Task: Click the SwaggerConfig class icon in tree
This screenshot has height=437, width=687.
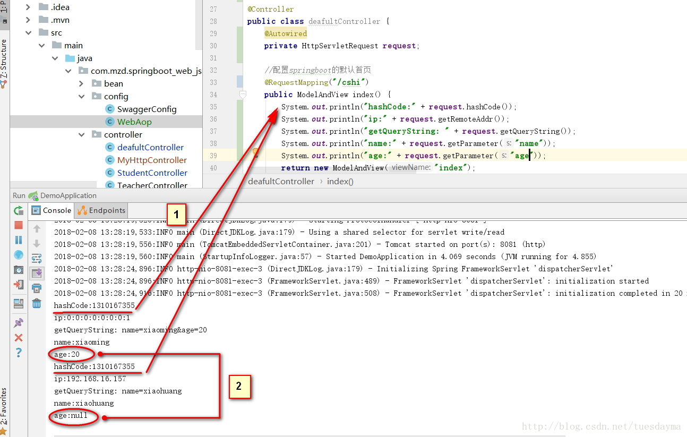Action: pos(110,109)
